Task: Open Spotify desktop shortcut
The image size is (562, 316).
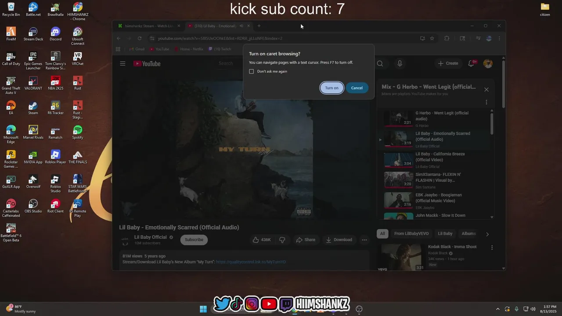Action: pyautogui.click(x=78, y=133)
